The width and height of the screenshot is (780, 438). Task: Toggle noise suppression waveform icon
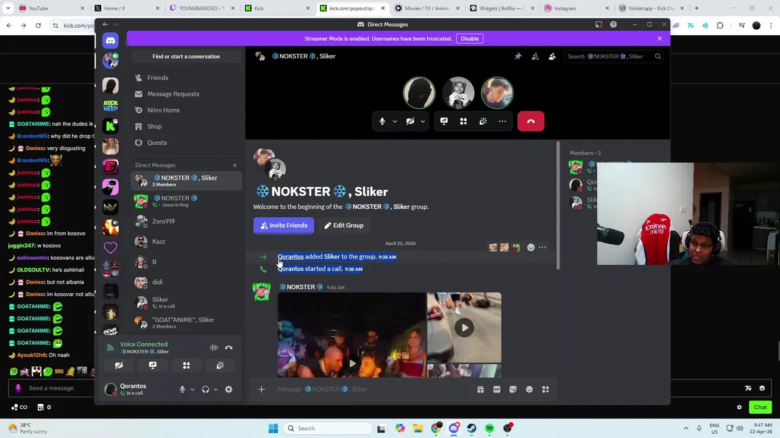coord(214,348)
